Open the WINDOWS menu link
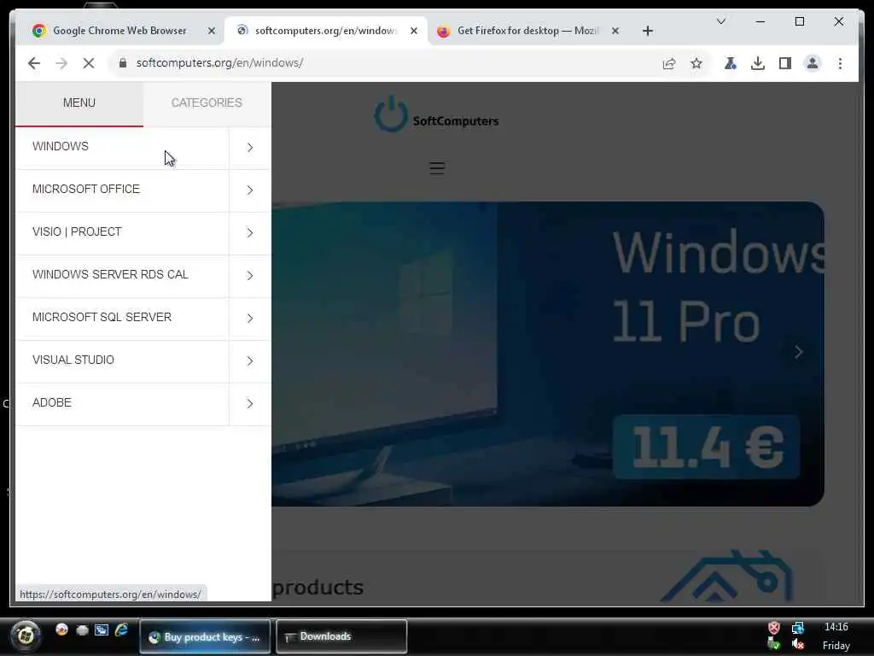This screenshot has width=874, height=656. (x=122, y=147)
